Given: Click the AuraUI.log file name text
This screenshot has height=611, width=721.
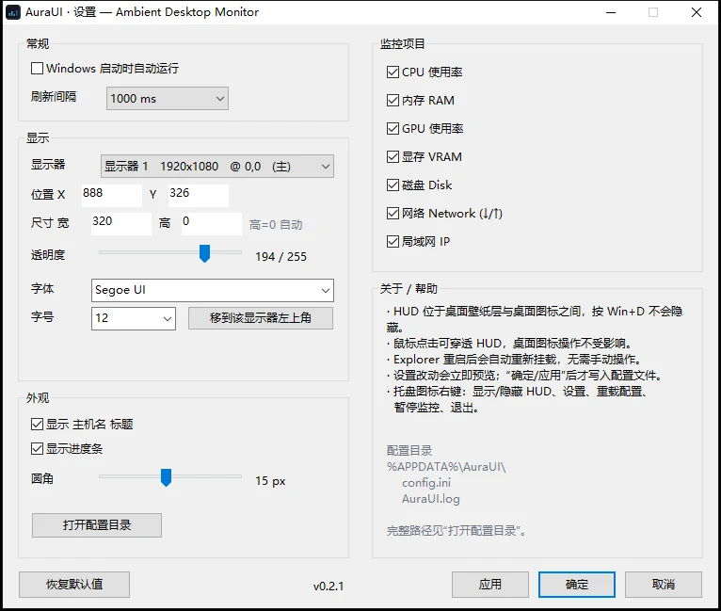Looking at the screenshot, I should [431, 499].
